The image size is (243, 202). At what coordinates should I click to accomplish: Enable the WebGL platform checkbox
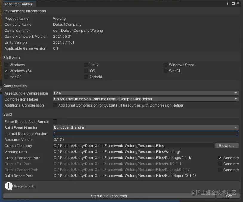pos(166,71)
